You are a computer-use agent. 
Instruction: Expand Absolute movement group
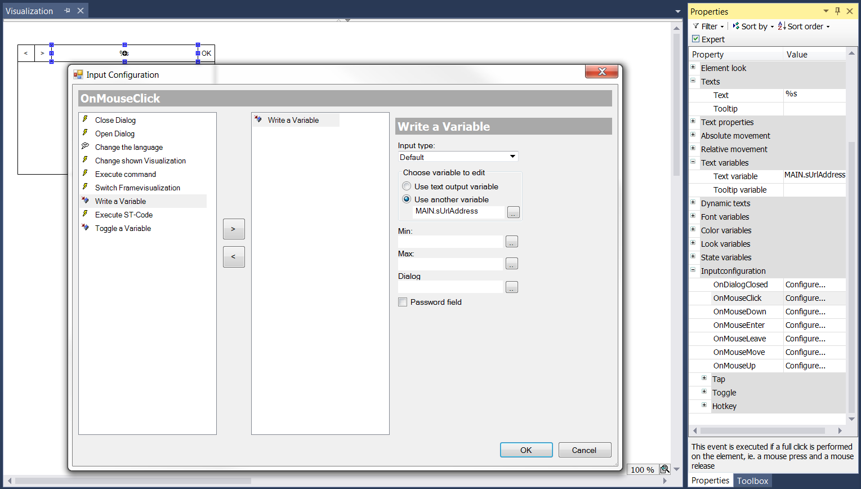coord(693,135)
